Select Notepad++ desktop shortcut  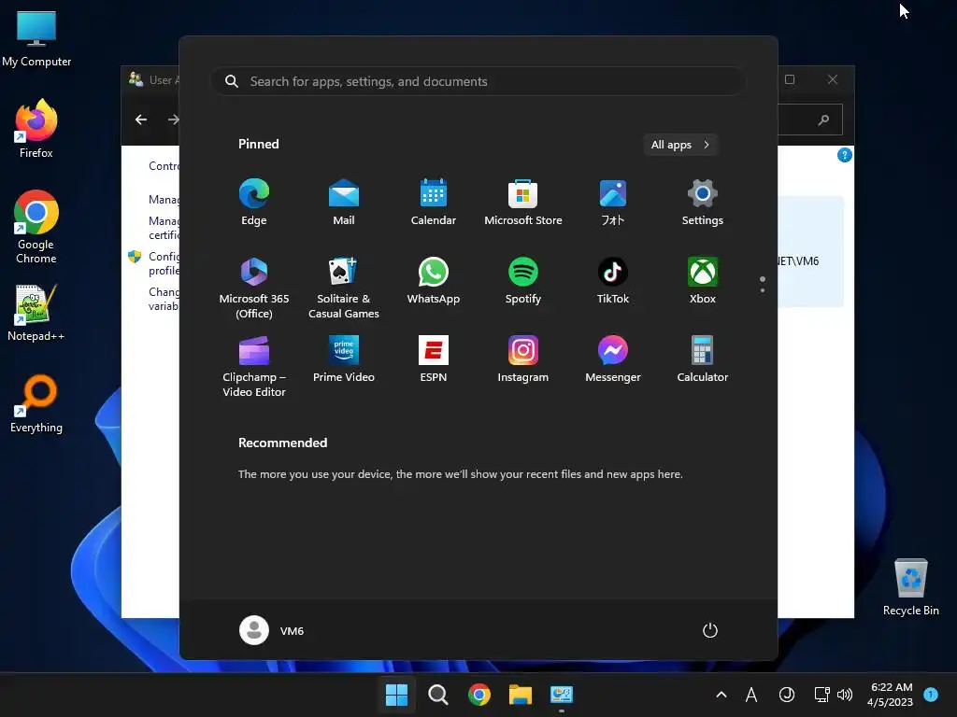[36, 313]
